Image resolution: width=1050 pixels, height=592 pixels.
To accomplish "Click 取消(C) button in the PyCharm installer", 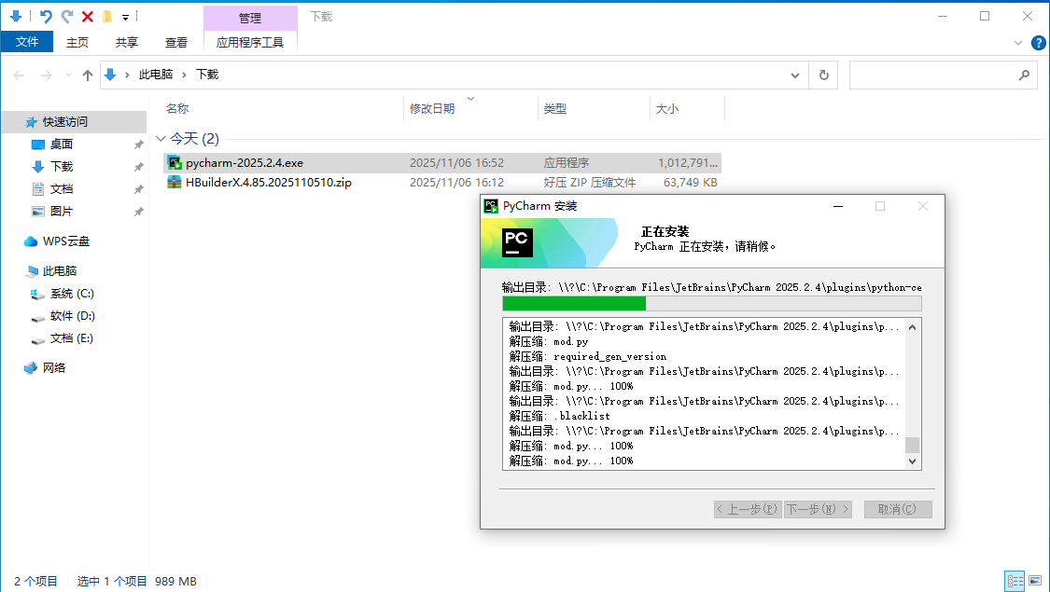I will click(898, 509).
